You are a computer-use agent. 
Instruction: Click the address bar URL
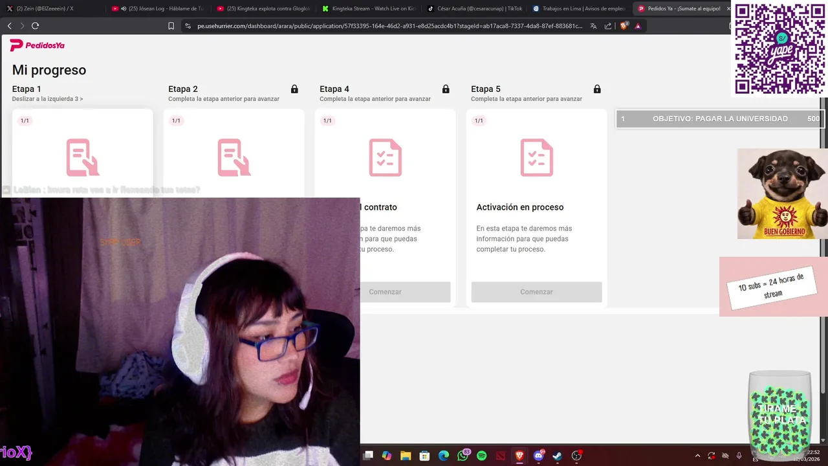389,26
